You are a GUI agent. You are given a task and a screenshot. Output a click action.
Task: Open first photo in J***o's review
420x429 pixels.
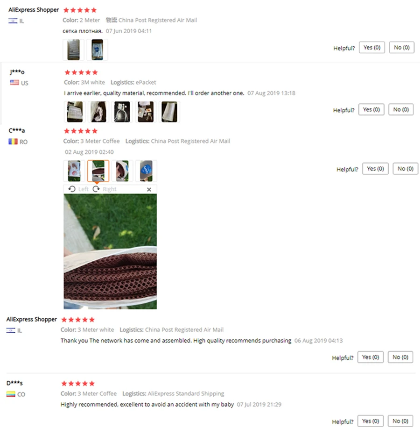(x=75, y=112)
